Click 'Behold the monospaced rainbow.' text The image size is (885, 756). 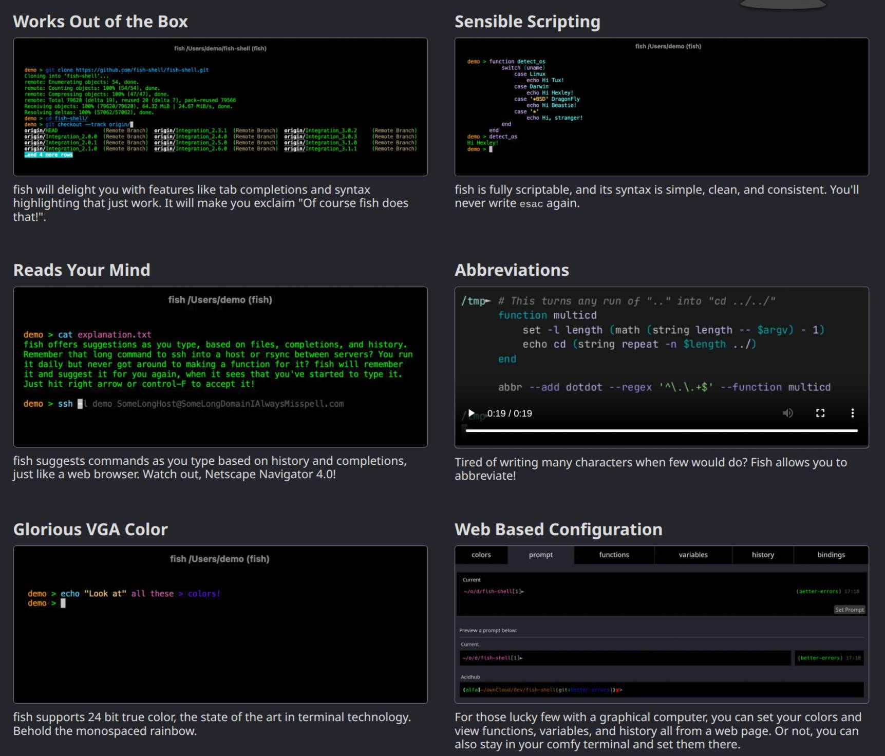[x=105, y=731]
